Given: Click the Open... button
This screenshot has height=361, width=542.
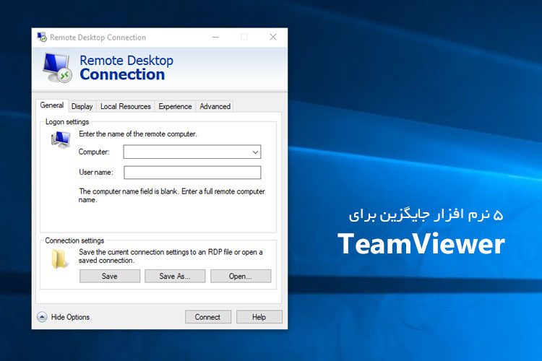Looking at the screenshot, I should (241, 276).
